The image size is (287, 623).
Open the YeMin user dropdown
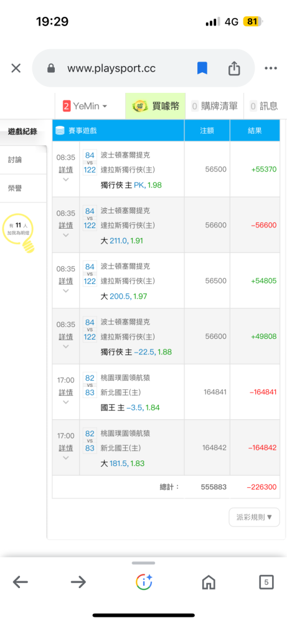point(85,106)
